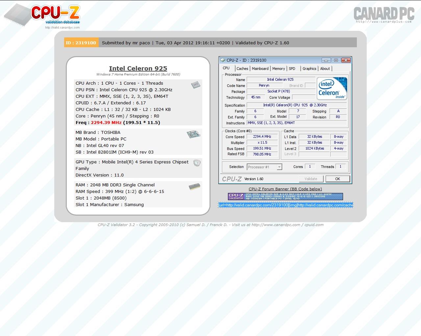The width and height of the screenshot is (421, 336).
Task: Click the Specification field value
Action: (x=296, y=105)
